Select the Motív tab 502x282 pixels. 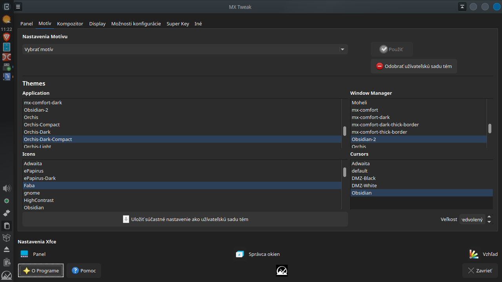pos(45,23)
